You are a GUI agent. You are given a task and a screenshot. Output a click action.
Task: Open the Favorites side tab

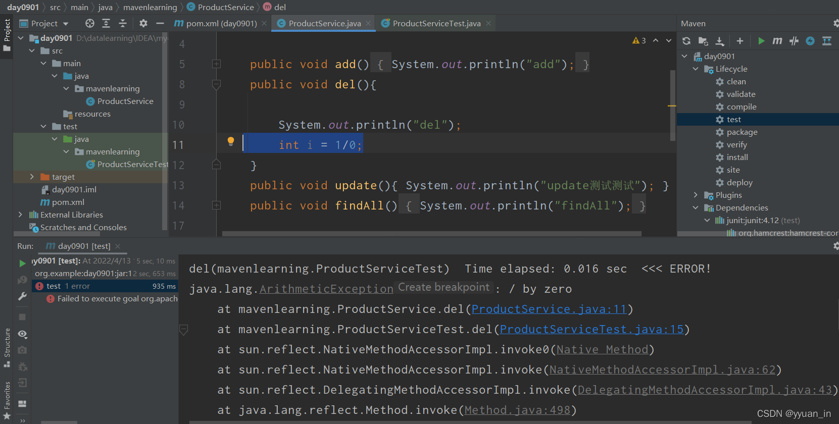[x=7, y=400]
